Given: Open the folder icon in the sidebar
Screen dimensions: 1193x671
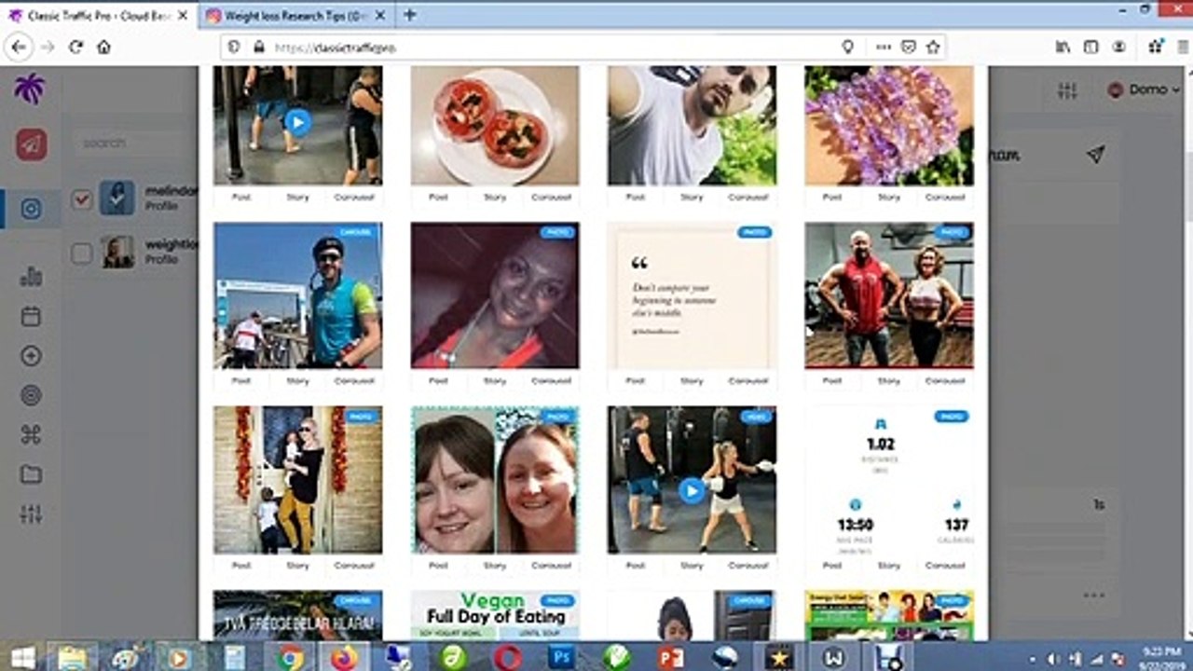Looking at the screenshot, I should point(31,474).
